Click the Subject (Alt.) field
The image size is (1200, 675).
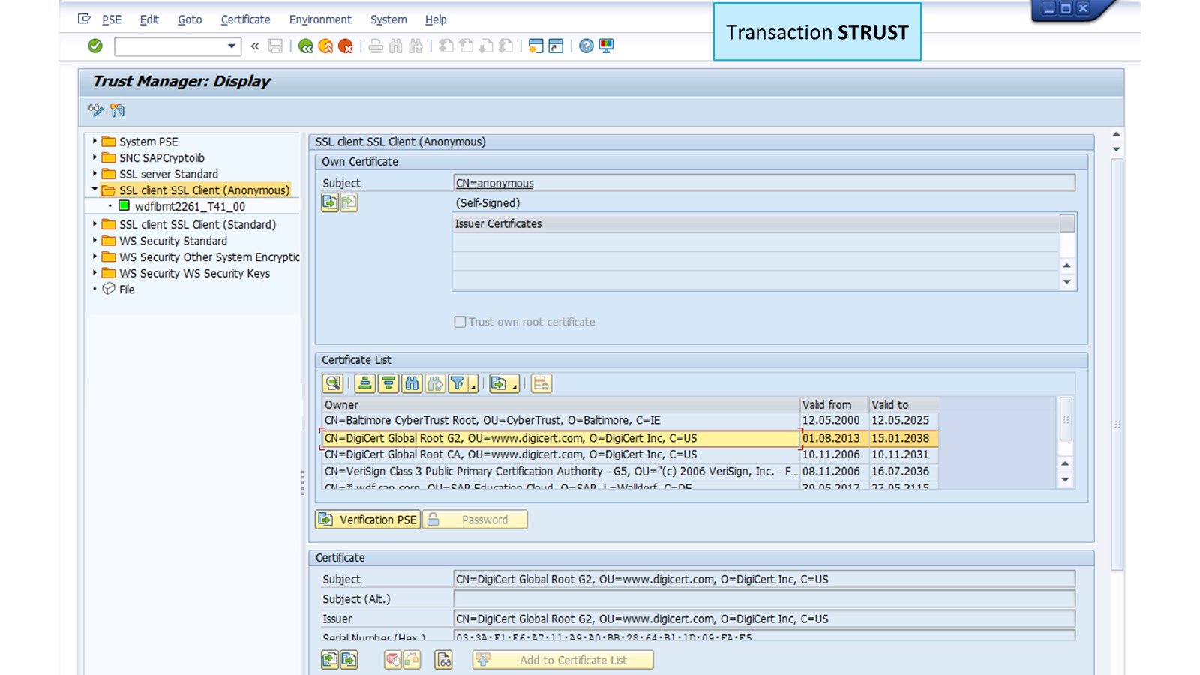point(764,598)
